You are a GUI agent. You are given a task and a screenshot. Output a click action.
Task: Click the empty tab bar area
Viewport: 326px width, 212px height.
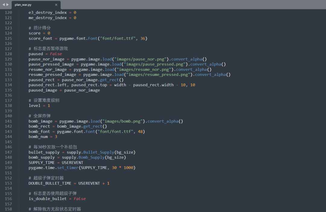181,5
